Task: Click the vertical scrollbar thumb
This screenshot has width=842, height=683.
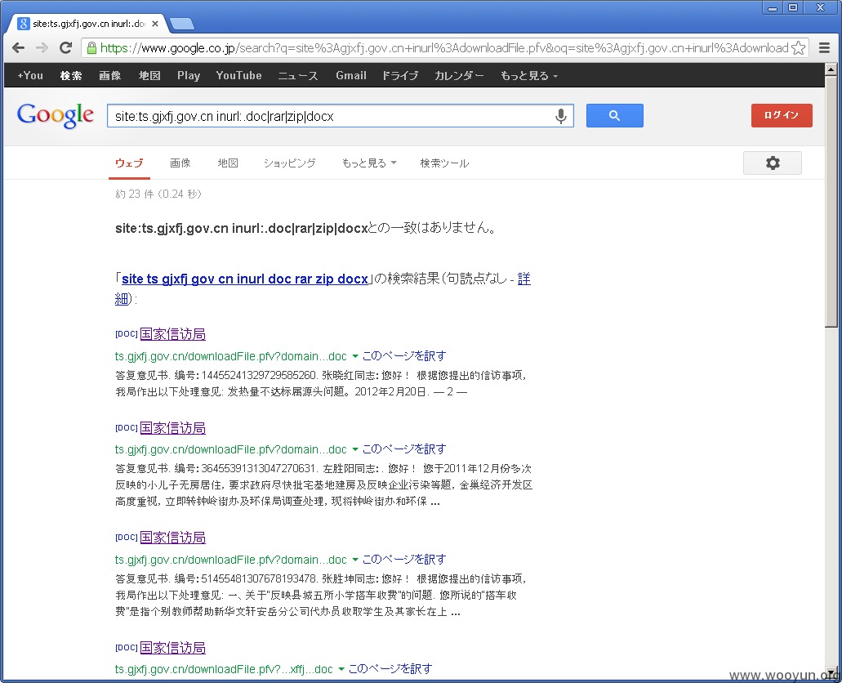Action: coord(831,201)
